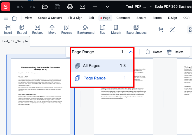Select the Replace pages tool

pyautogui.click(x=37, y=29)
